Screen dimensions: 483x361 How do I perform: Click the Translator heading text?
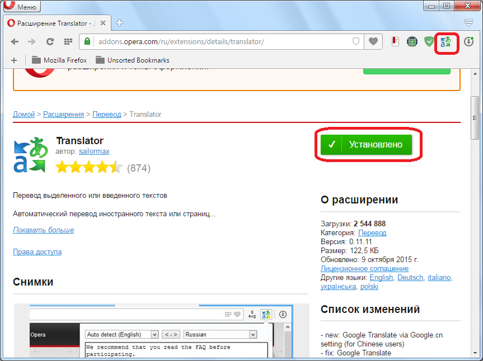(x=80, y=140)
